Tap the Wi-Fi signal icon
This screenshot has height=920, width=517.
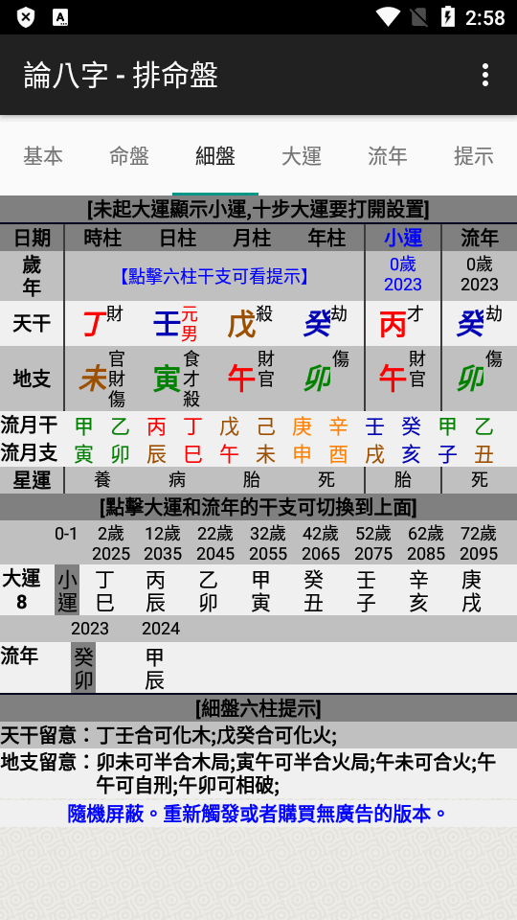click(388, 17)
